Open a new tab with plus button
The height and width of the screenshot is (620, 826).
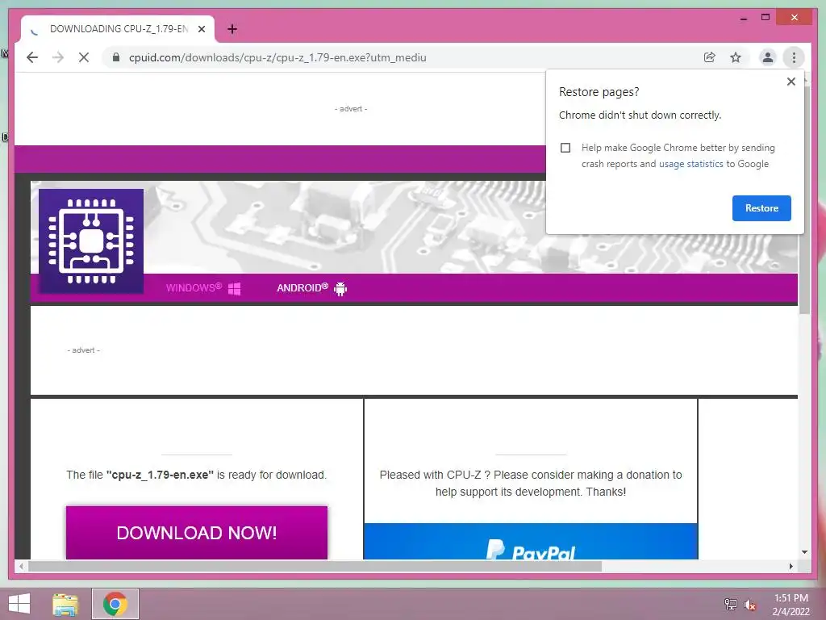point(232,29)
